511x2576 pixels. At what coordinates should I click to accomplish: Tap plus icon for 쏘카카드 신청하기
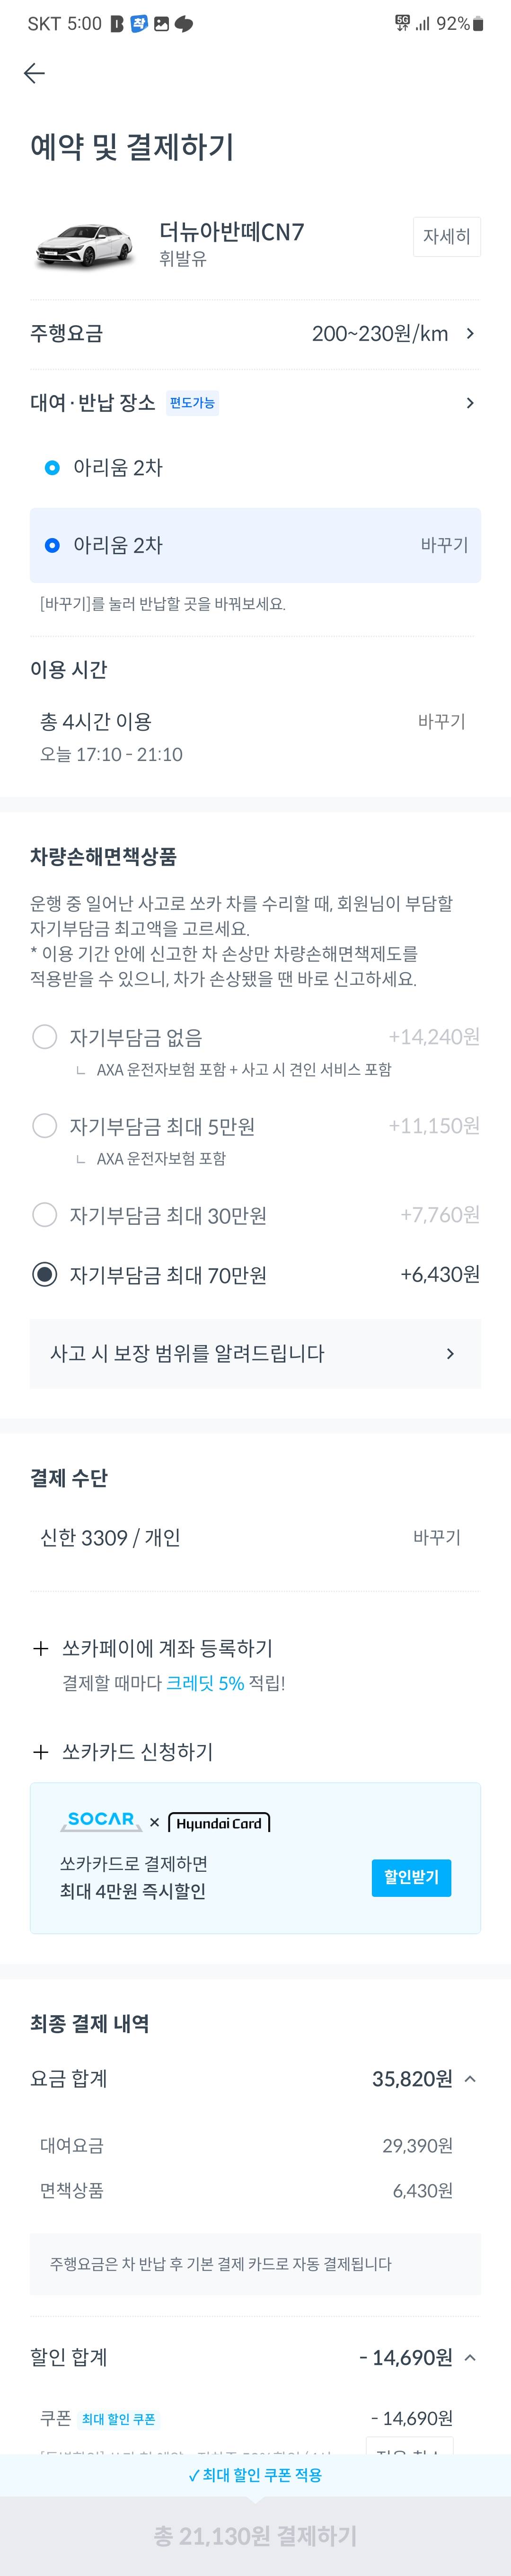[x=41, y=1751]
